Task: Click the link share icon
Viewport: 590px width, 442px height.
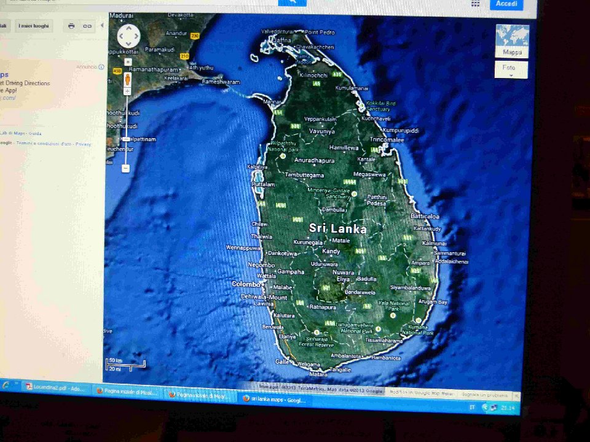Action: pyautogui.click(x=87, y=26)
